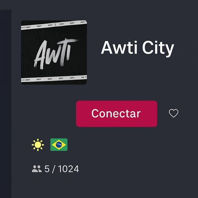Click the 1024 maximum players number
This screenshot has width=198, height=198.
pyautogui.click(x=68, y=169)
